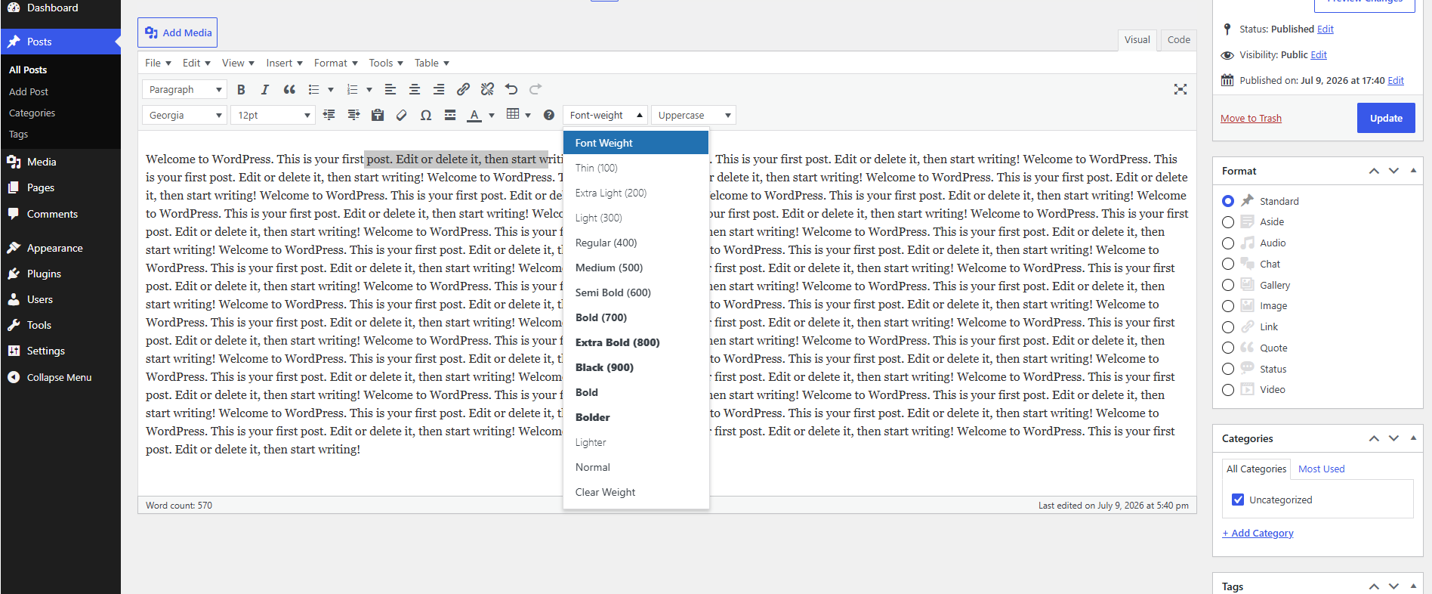Open the special character picker
The height and width of the screenshot is (594, 1432).
tap(426, 115)
